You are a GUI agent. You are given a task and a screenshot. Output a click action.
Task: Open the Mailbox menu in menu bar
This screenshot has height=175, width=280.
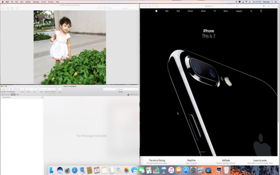pos(28,2)
